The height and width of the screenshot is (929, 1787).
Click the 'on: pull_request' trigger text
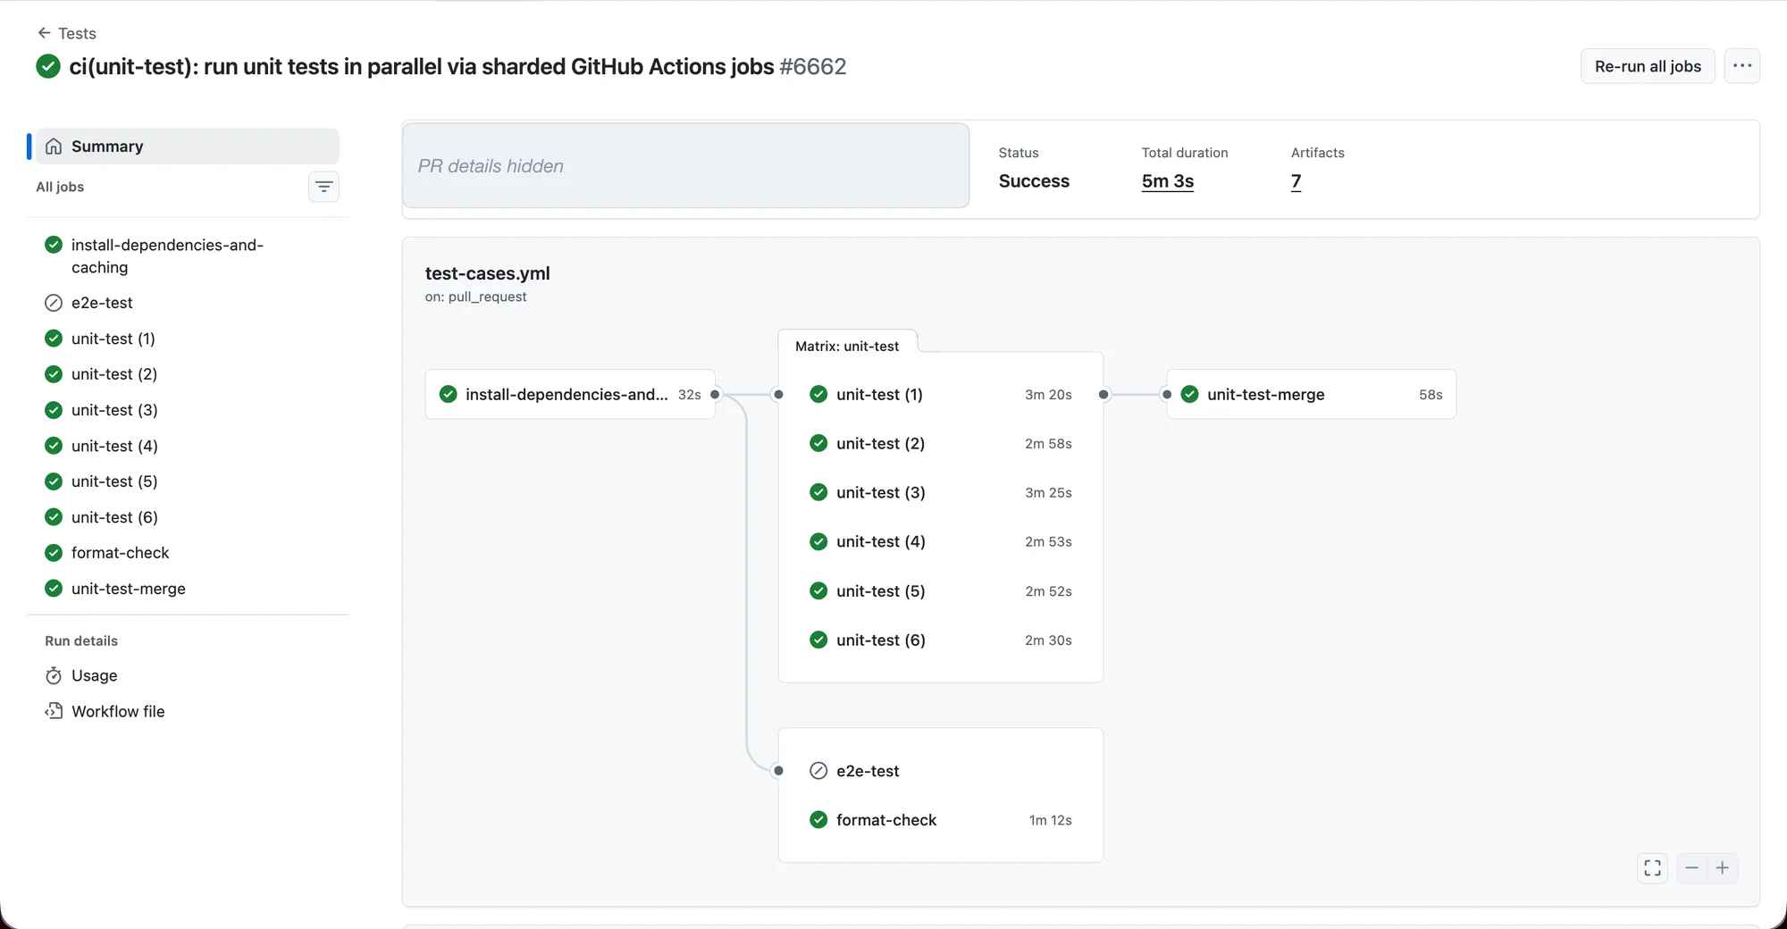click(475, 297)
